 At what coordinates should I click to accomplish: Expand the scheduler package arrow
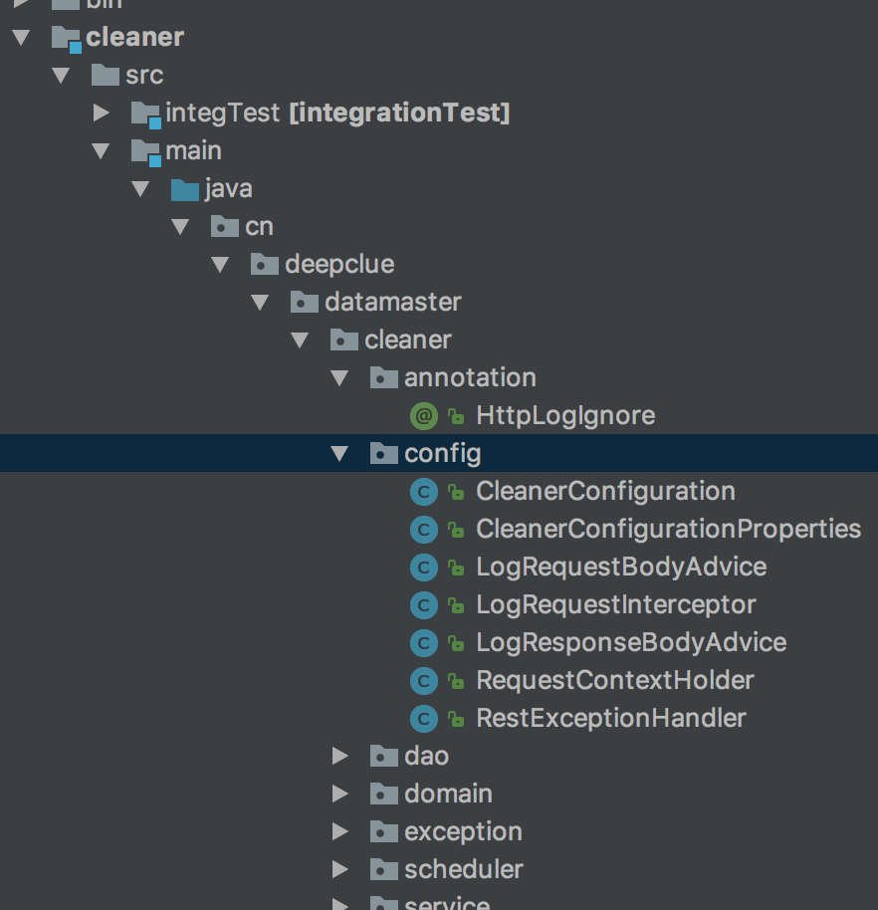(x=339, y=869)
